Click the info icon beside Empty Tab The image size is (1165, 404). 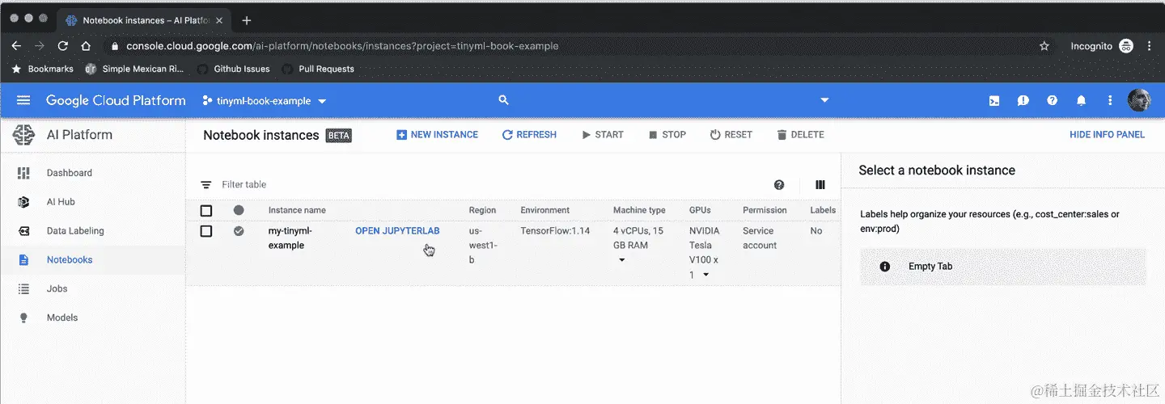coord(885,267)
